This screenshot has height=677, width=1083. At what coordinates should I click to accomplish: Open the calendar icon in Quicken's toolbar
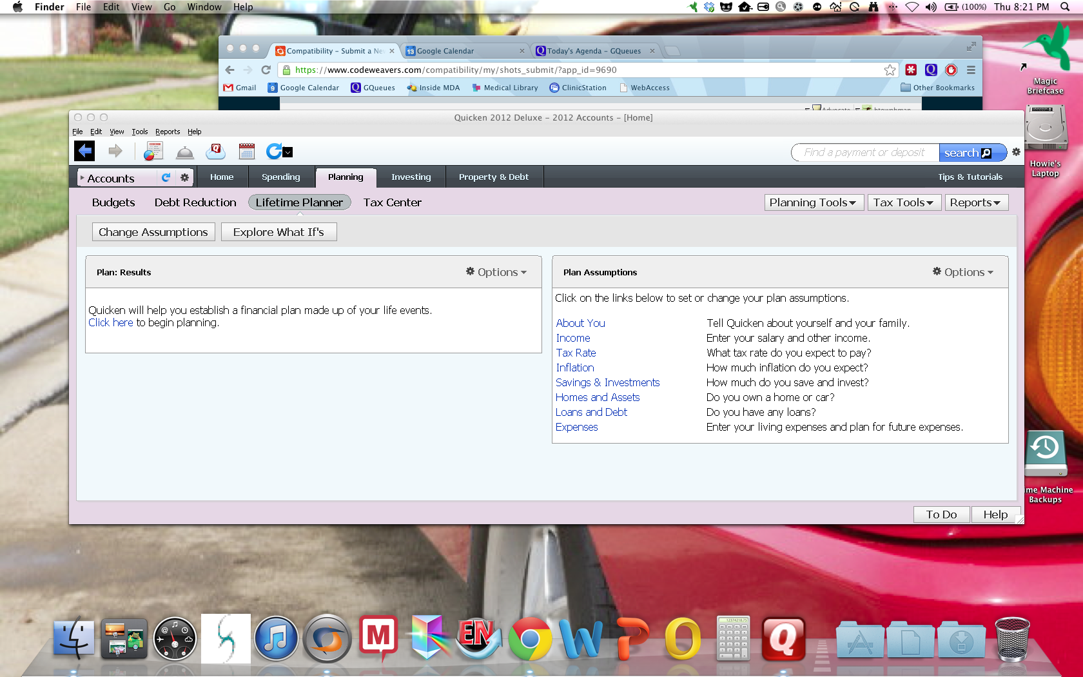pyautogui.click(x=247, y=152)
